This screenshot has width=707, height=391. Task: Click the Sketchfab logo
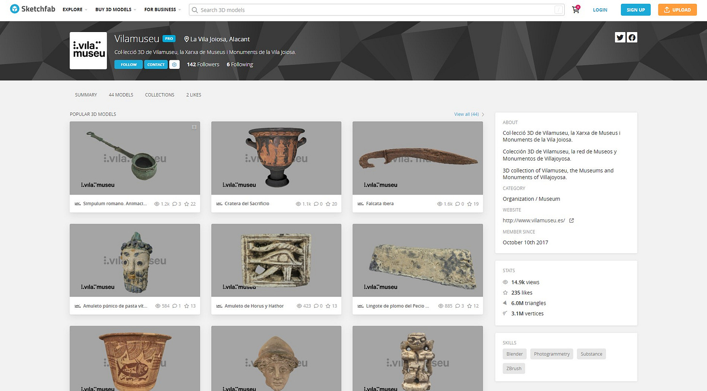coord(33,9)
